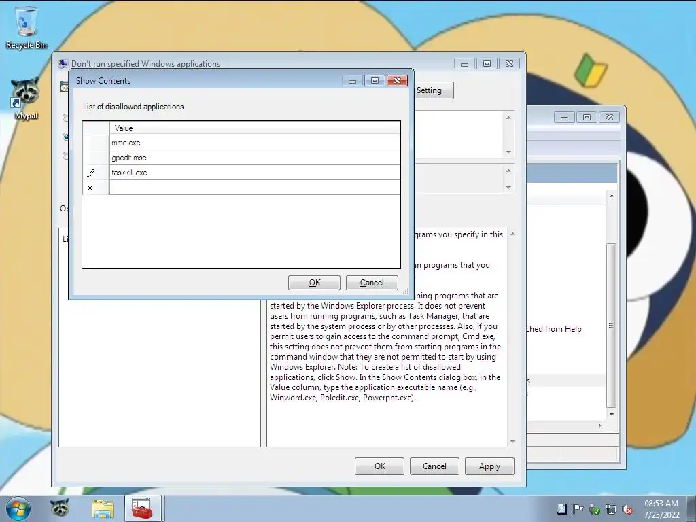Click the Show Contents resize grip
Image resolution: width=696 pixels, height=522 pixels.
405,291
